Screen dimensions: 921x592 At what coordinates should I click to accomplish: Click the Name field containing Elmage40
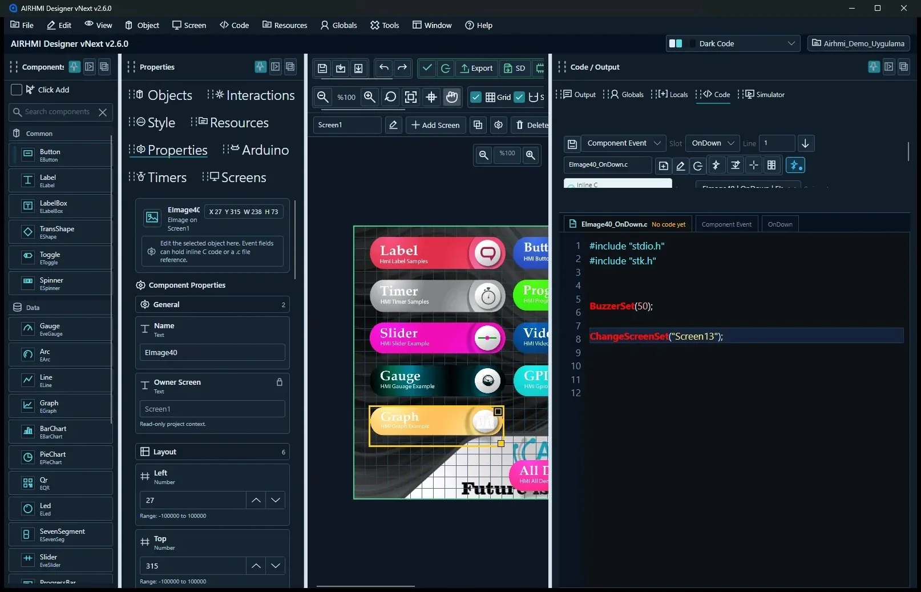[x=212, y=353]
